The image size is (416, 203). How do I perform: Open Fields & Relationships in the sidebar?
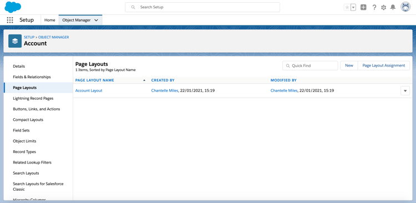pyautogui.click(x=32, y=77)
